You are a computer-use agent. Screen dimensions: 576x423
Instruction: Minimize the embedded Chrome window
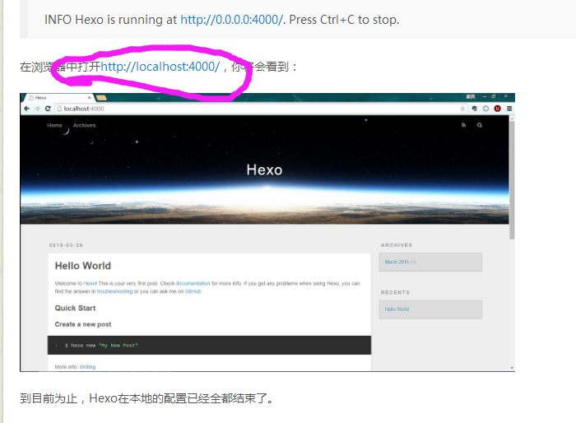[485, 96]
